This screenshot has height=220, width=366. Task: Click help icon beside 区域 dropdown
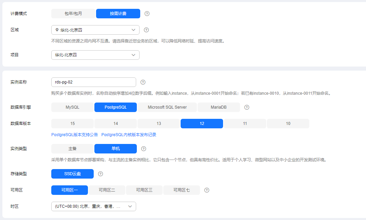point(146,30)
